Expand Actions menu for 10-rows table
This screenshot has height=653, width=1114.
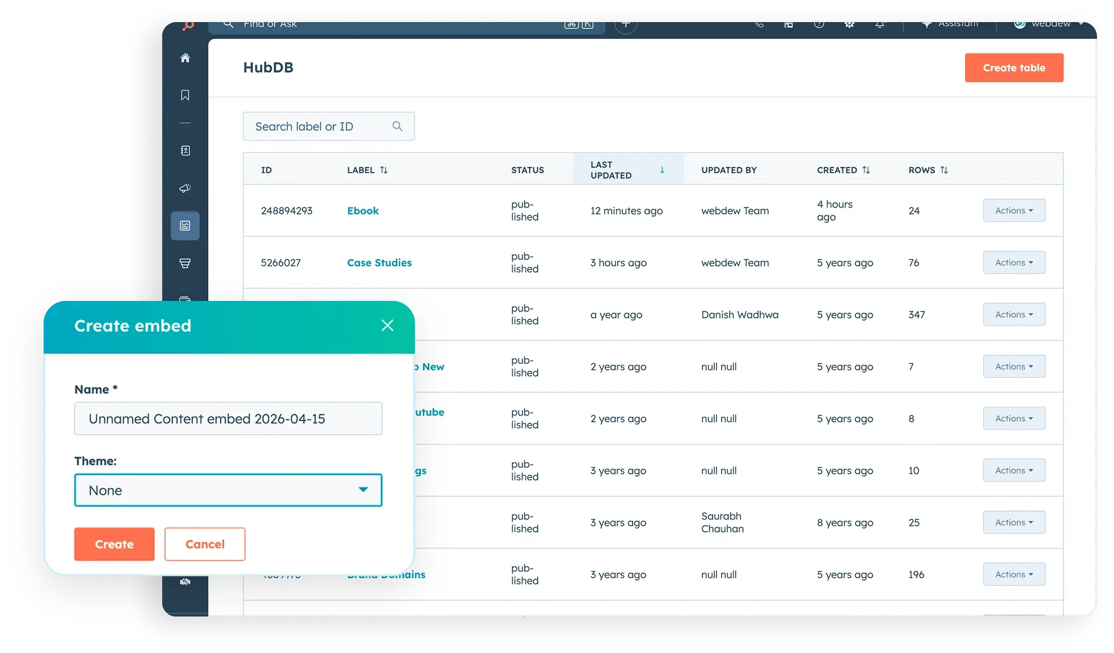tap(1013, 471)
